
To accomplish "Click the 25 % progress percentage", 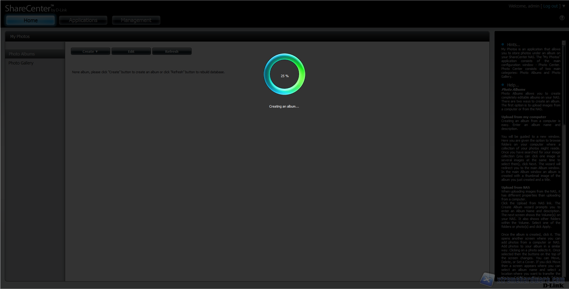I will coord(284,76).
